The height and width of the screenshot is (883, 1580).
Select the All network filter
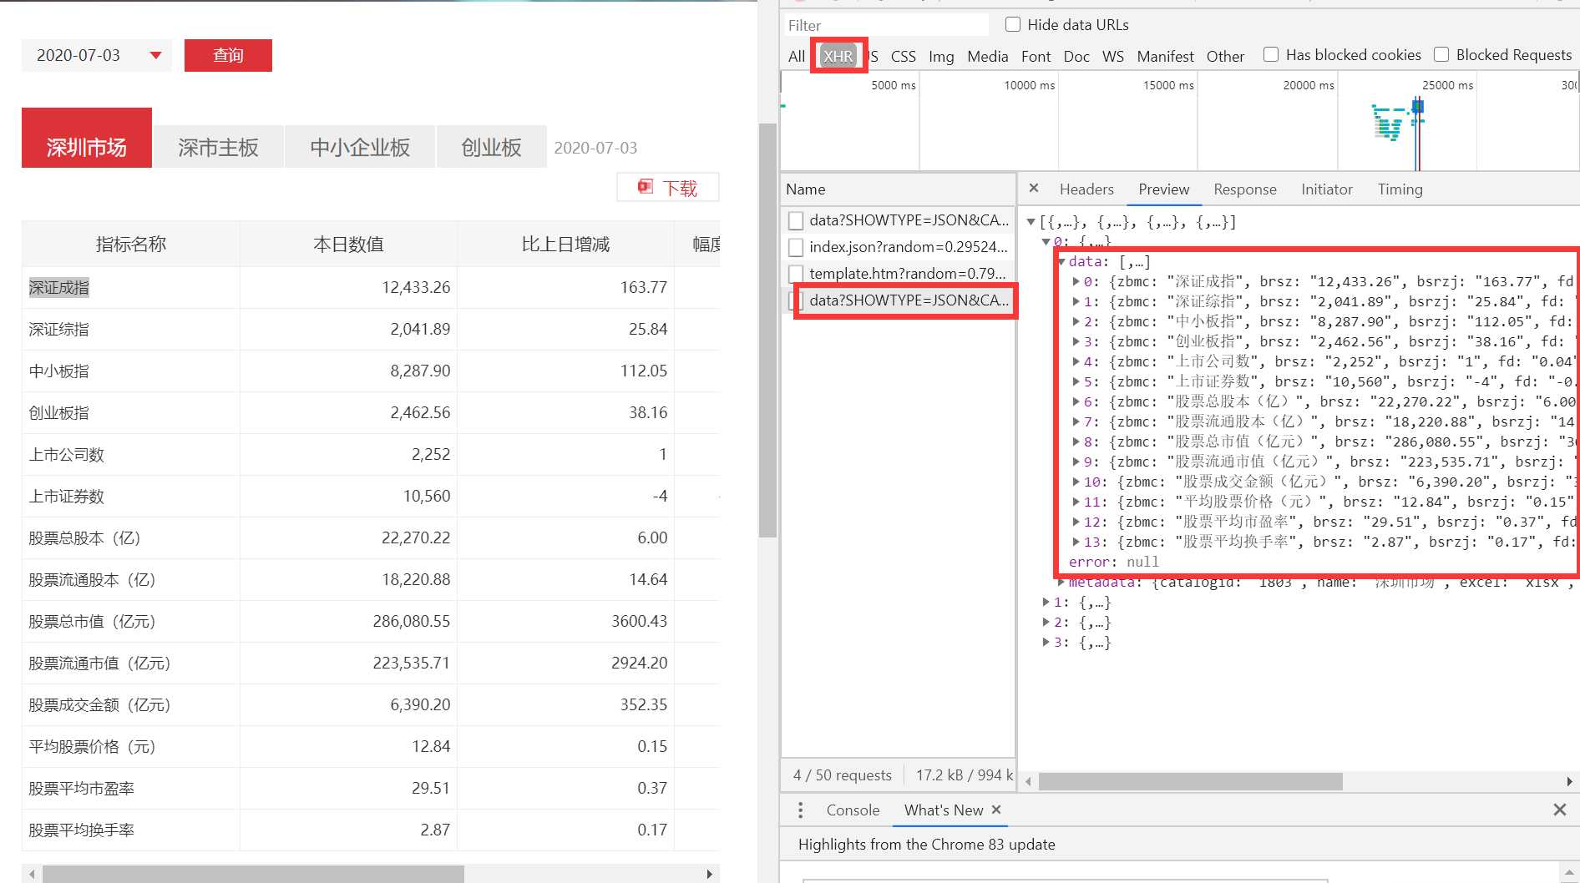click(797, 56)
